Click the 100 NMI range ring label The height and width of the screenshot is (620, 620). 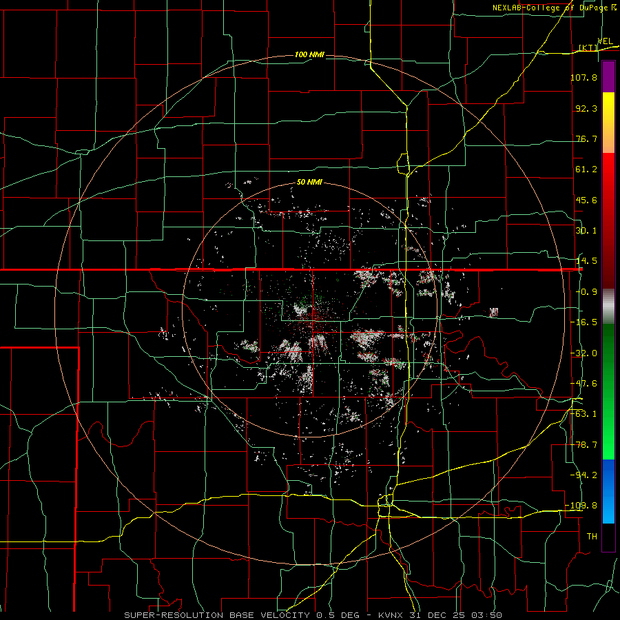coord(309,54)
